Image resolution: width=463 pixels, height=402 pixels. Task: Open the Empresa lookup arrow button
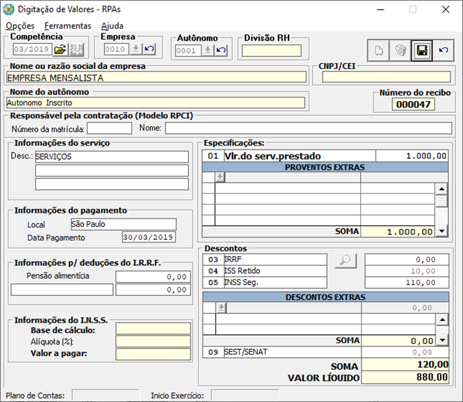pyautogui.click(x=136, y=49)
